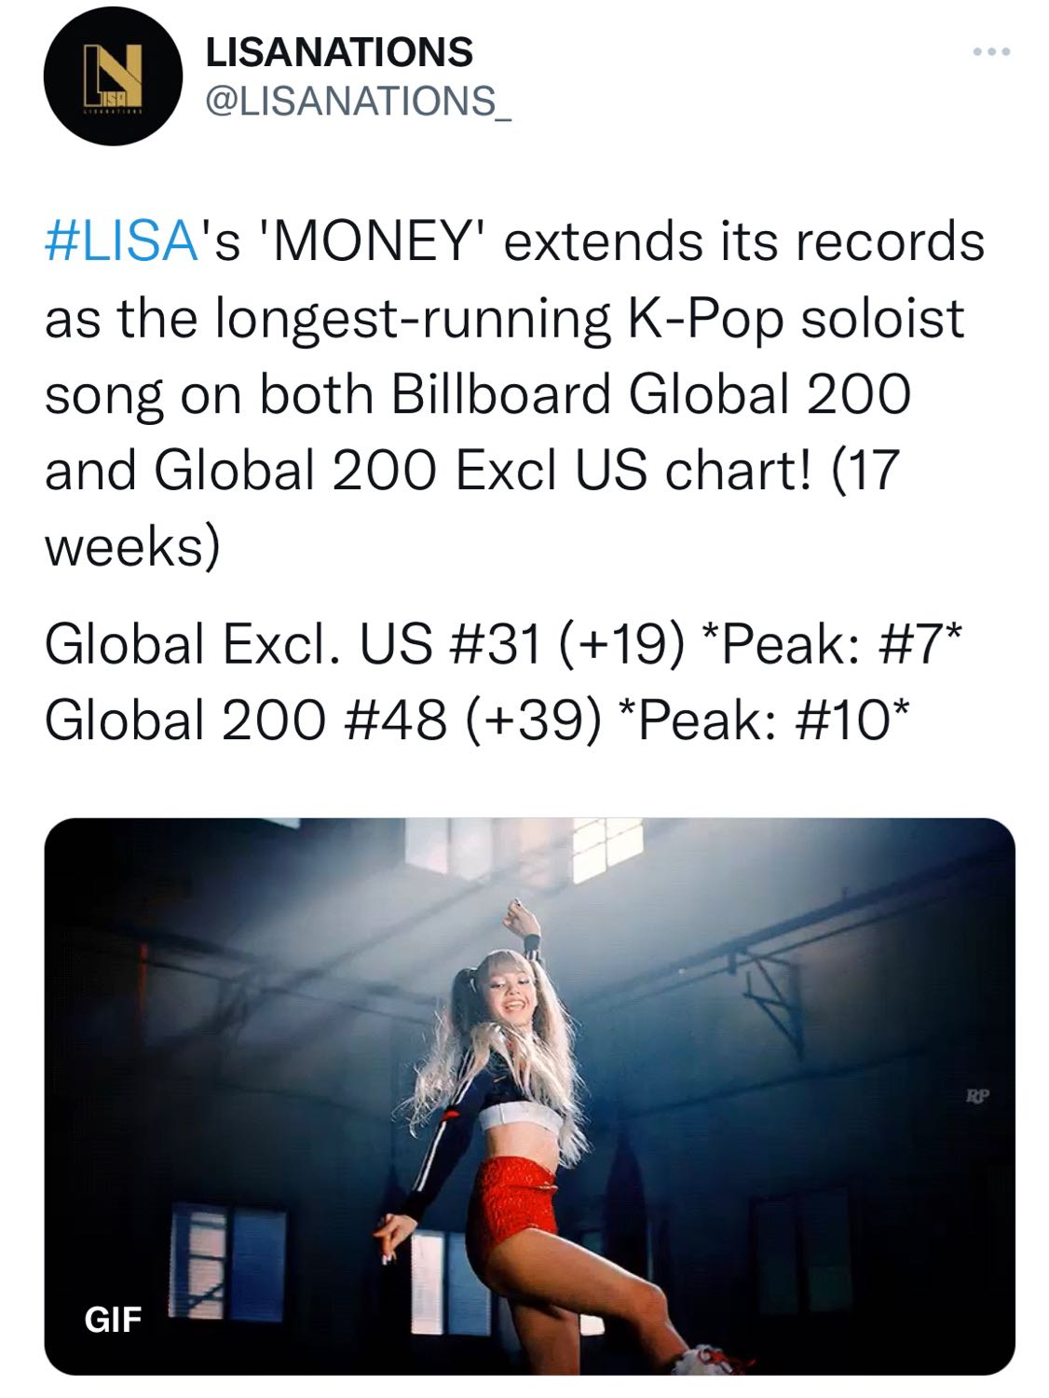1049x1398 pixels.
Task: Click 'extends its records' in tweet
Action: click(744, 241)
